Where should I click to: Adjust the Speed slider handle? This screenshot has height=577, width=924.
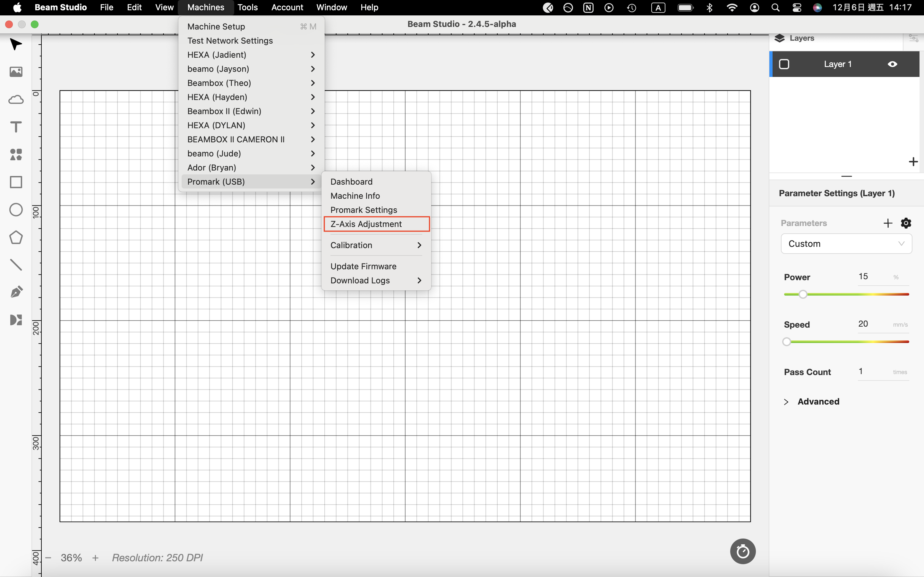point(787,341)
